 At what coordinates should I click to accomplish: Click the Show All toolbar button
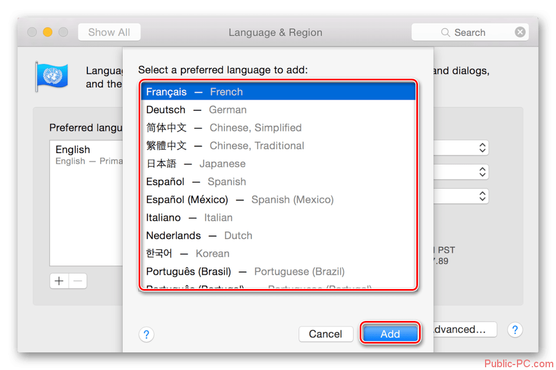(109, 32)
